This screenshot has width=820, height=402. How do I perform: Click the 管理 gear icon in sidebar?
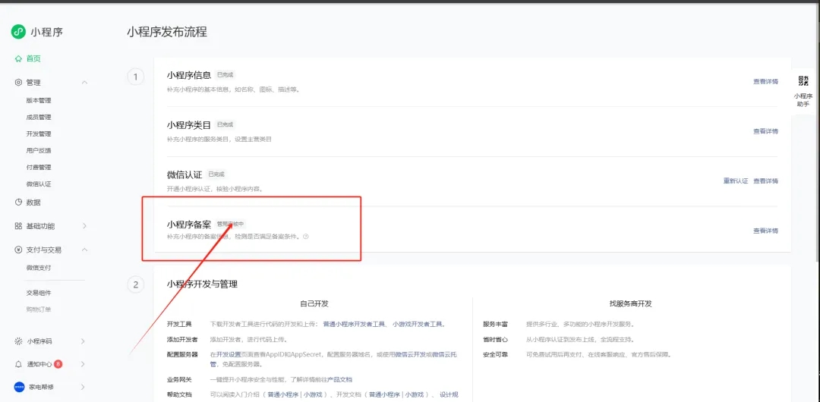(x=18, y=83)
